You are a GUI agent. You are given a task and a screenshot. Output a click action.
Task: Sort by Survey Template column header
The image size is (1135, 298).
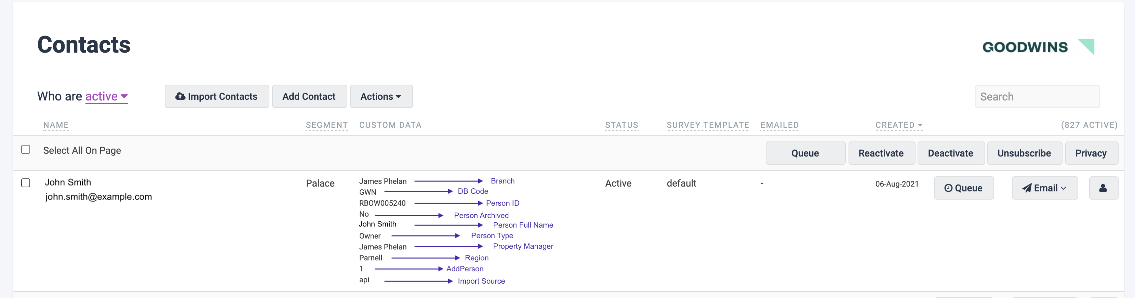pyautogui.click(x=707, y=125)
